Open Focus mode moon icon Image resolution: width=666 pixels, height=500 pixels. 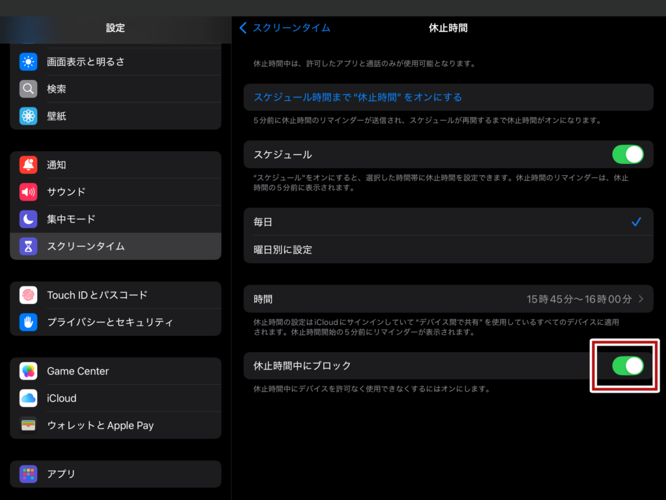28,219
